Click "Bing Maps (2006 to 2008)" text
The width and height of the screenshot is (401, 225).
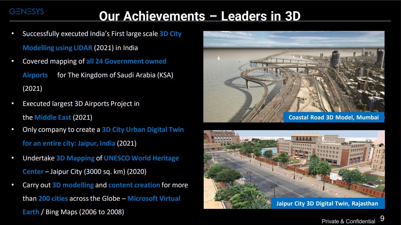(85, 212)
